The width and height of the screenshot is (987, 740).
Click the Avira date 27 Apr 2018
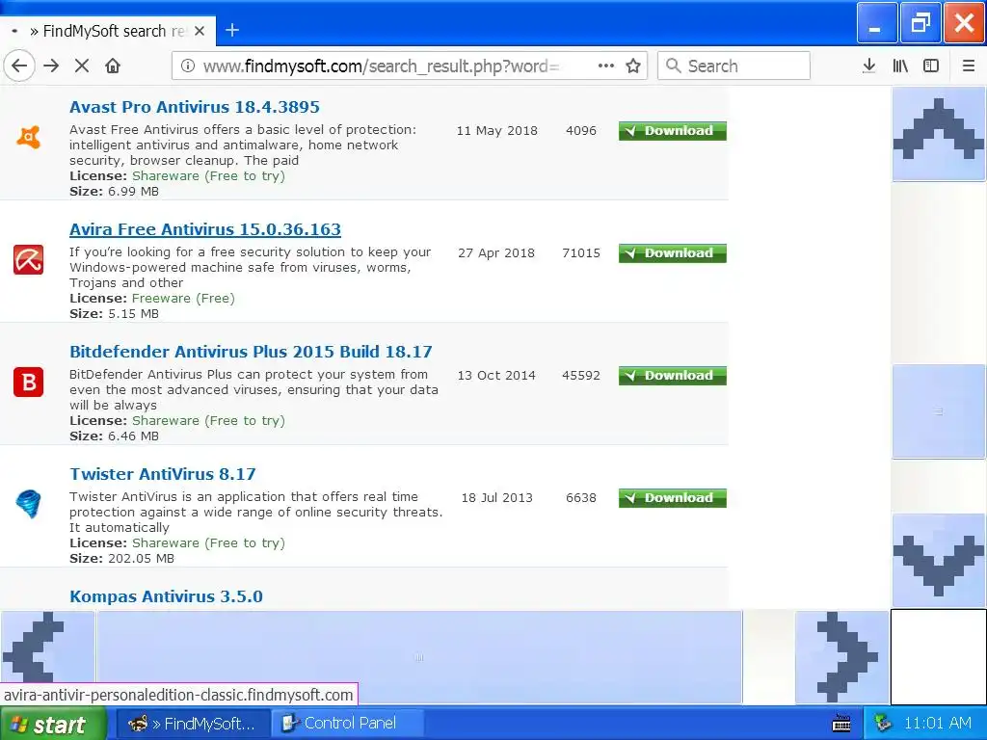point(496,253)
